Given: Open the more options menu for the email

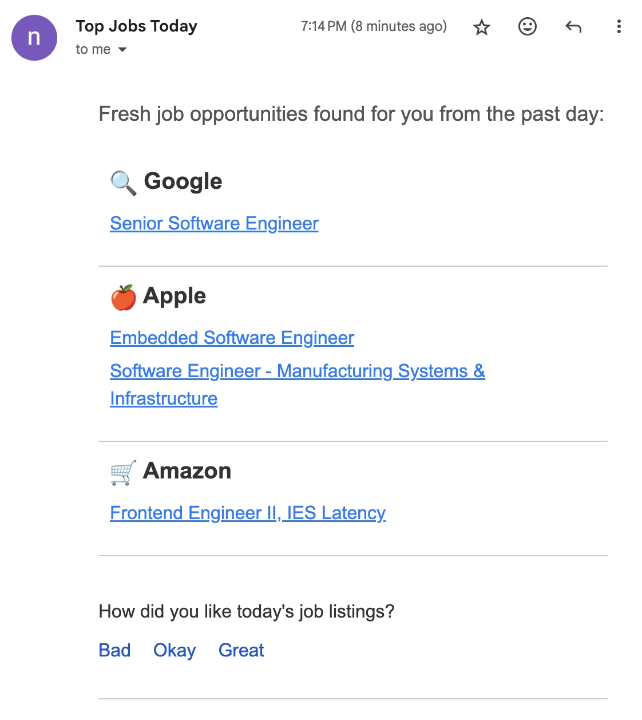Looking at the screenshot, I should pyautogui.click(x=619, y=26).
